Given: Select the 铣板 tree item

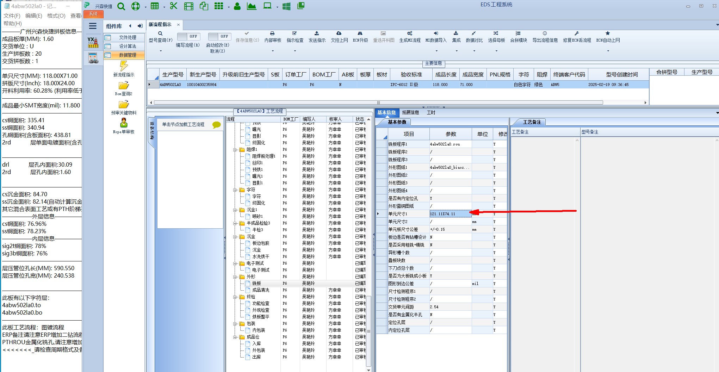Looking at the screenshot, I should pos(256,284).
